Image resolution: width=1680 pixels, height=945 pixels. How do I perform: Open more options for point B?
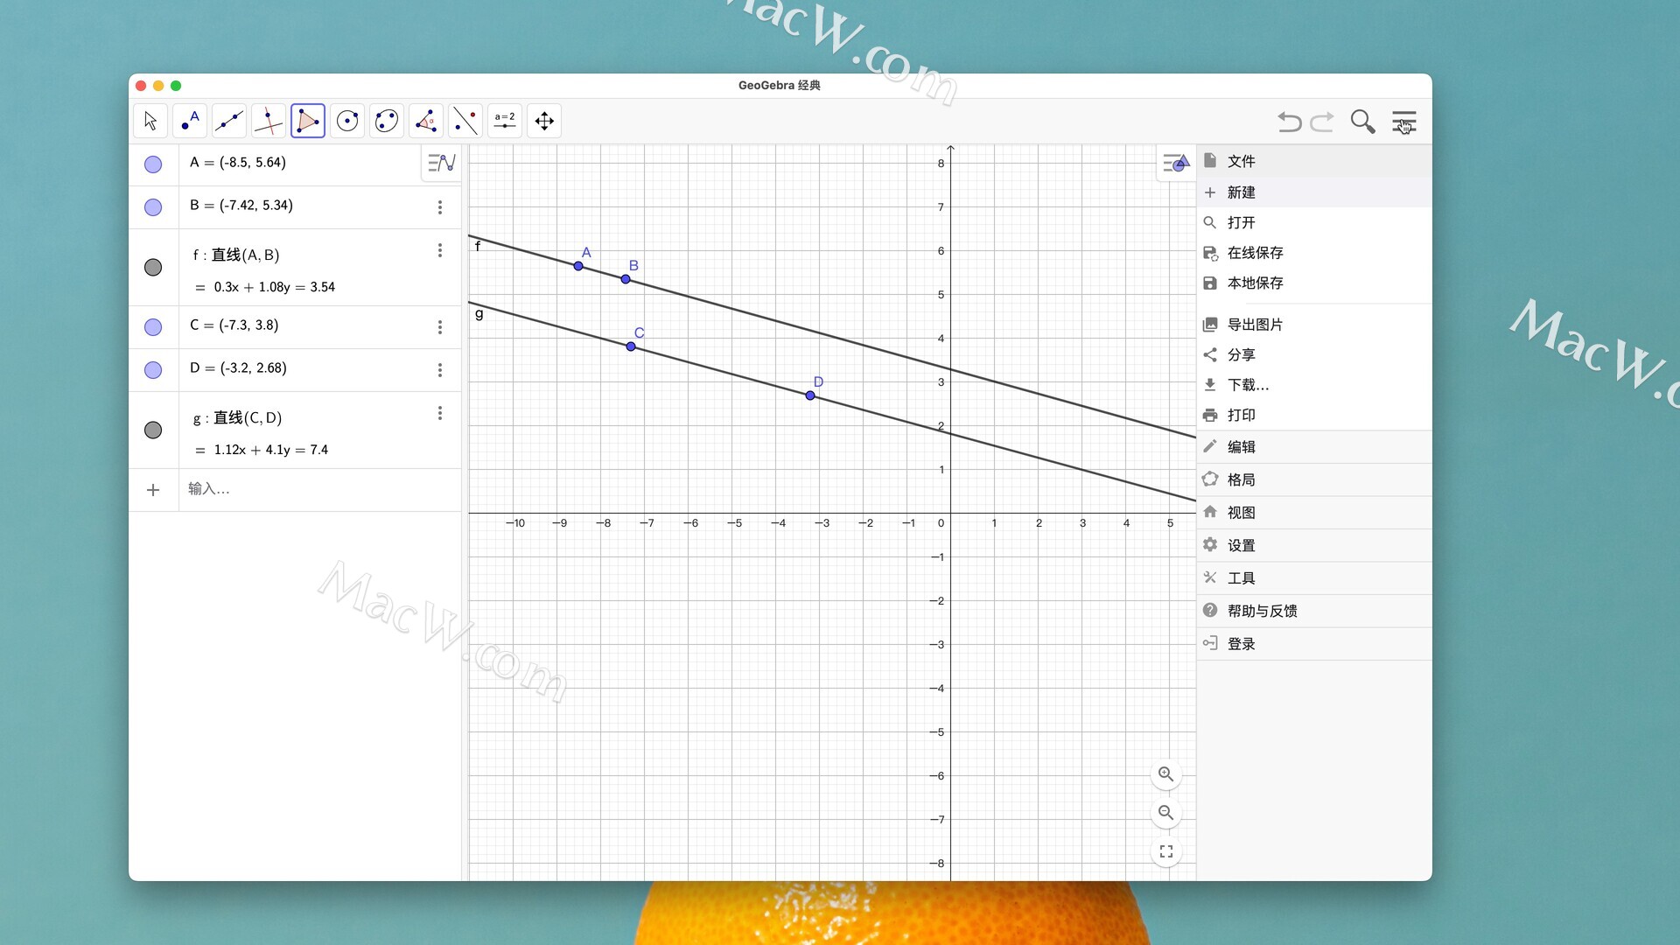pos(440,207)
